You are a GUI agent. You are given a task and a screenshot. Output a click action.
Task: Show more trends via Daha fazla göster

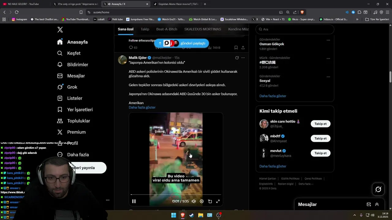pos(273,96)
